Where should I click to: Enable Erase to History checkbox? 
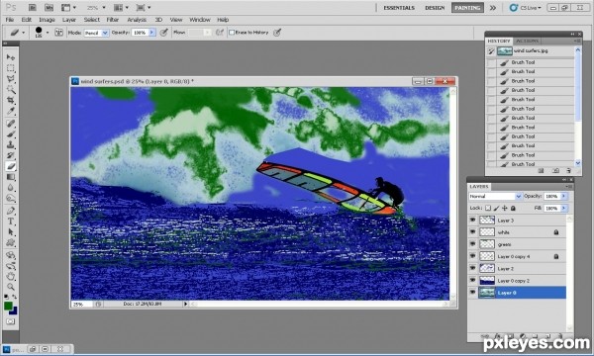[x=232, y=33]
